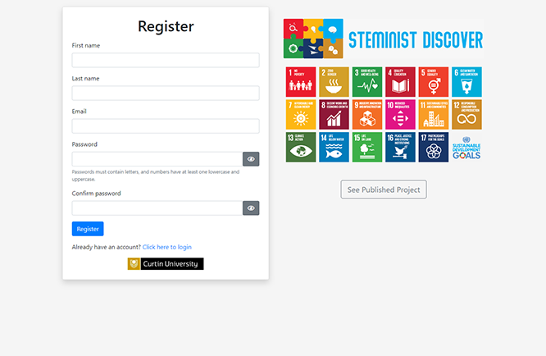Select SDG 1 No Poverty tile
Viewport: 546px width, 356px height.
(x=301, y=82)
